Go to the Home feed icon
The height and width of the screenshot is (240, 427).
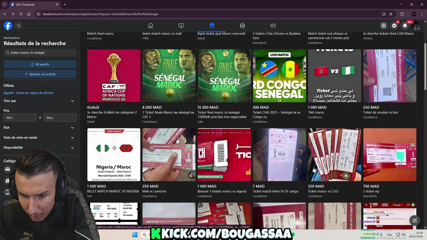[x=150, y=26]
